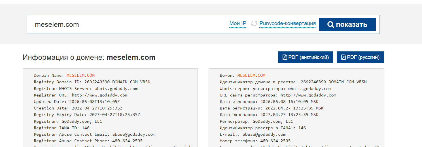Click the PDF file icon for английский export
This screenshot has height=147, width=422.
click(x=285, y=57)
